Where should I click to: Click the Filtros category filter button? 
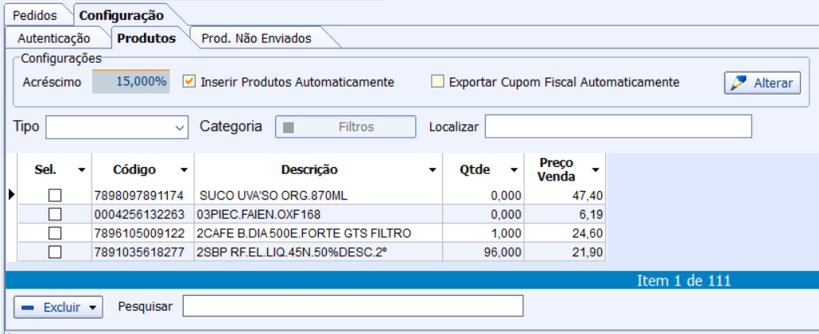tap(345, 127)
